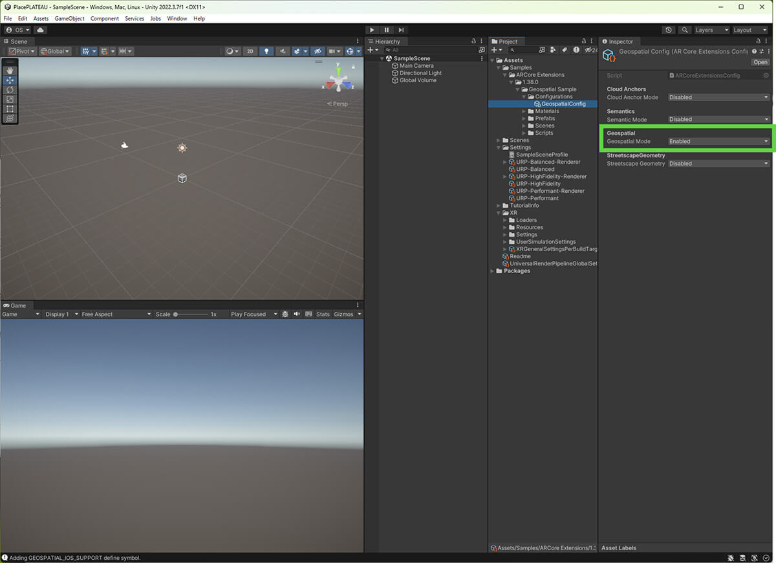Select the Scale tool

tap(10, 100)
